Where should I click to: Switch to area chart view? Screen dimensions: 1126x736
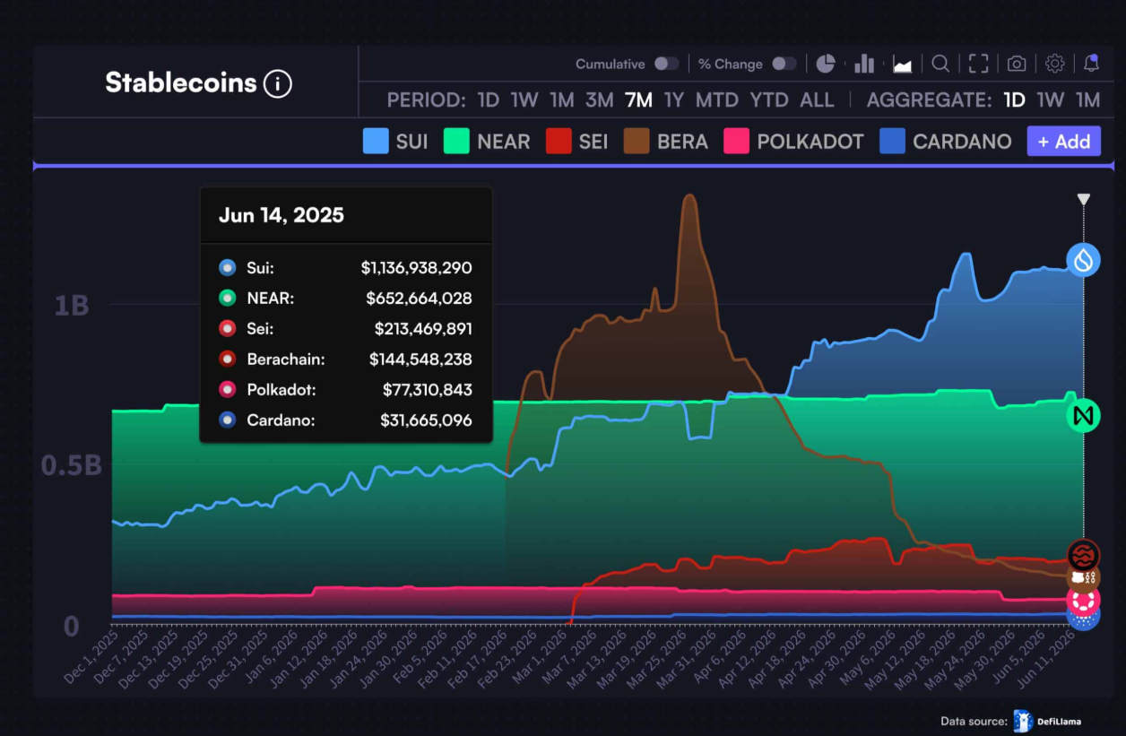[x=902, y=65]
